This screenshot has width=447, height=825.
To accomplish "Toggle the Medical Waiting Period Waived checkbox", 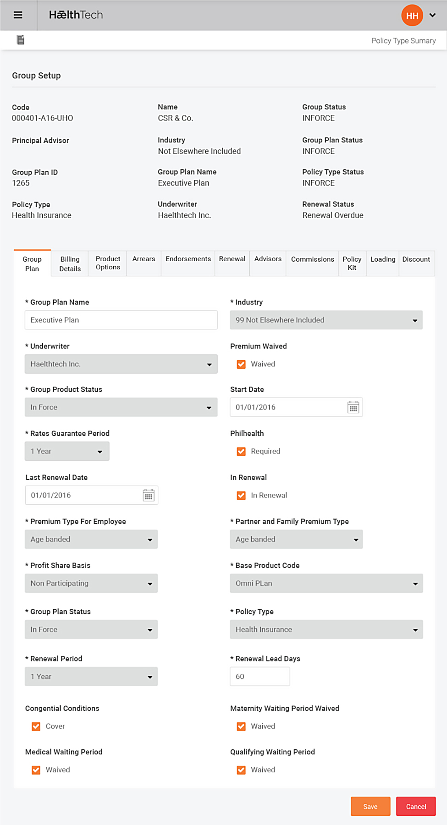I will pyautogui.click(x=36, y=770).
